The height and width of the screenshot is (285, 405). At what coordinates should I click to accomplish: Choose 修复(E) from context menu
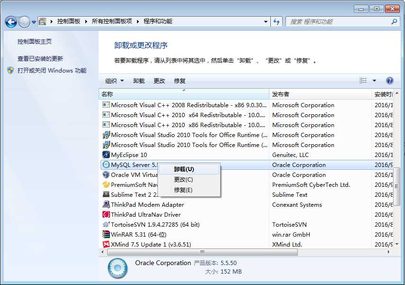tap(189, 190)
